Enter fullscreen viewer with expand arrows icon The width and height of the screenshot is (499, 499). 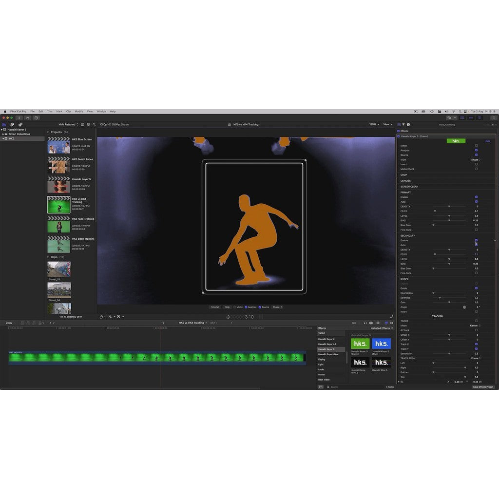[x=392, y=317]
